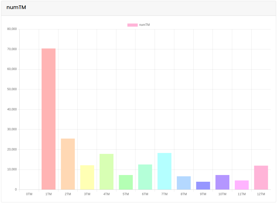Select the purple 10TM bar
The image size is (279, 205).
(222, 182)
